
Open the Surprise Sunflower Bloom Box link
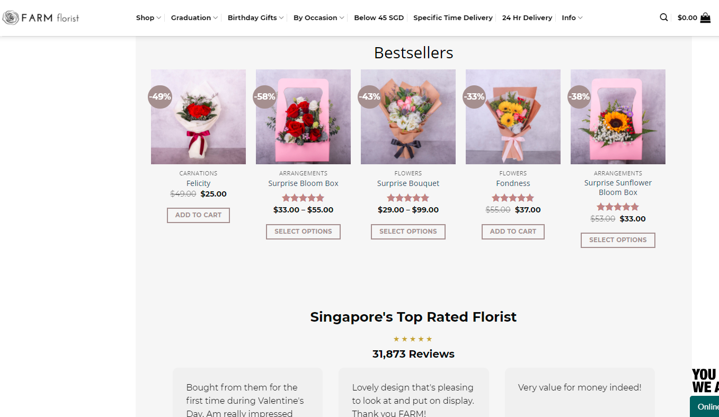(x=618, y=188)
